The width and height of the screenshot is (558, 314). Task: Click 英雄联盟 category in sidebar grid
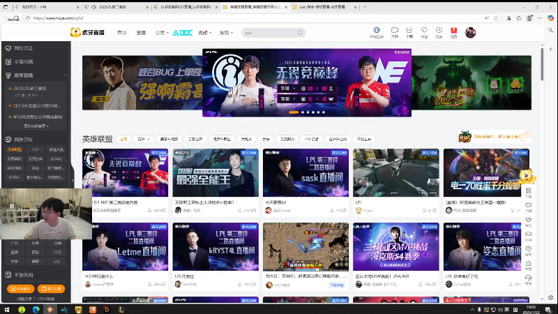pos(15,149)
